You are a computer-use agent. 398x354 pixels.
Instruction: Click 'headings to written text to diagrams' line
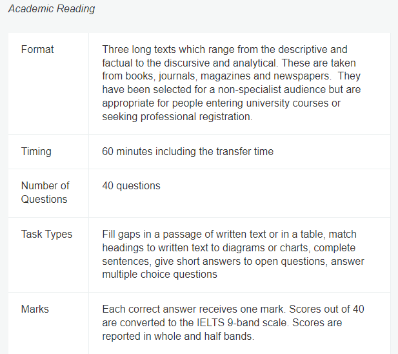[x=229, y=247]
